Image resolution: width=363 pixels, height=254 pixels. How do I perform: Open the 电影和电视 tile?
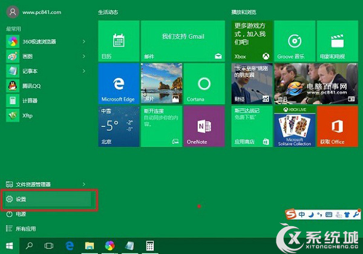[338, 41]
